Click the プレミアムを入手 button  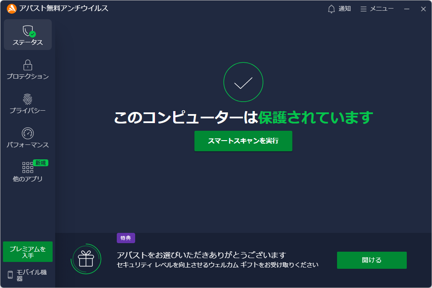pos(28,252)
